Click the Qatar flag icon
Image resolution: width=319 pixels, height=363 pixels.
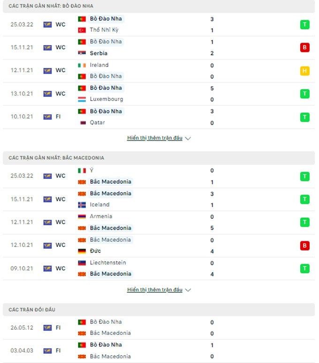82,123
